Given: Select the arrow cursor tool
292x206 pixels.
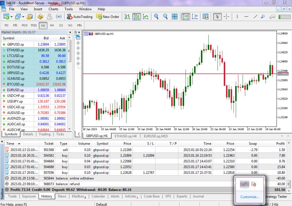Looking at the screenshot, I should [217, 17].
